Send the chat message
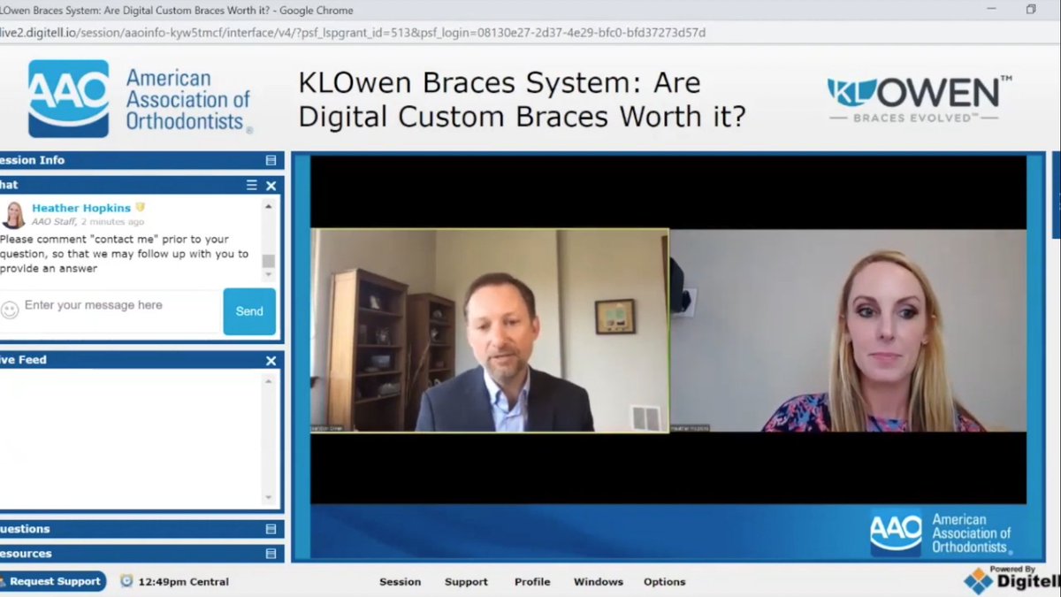This screenshot has height=597, width=1061. coord(249,311)
